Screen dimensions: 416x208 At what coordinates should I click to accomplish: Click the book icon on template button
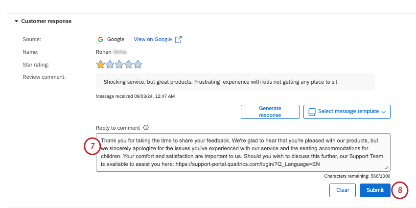coord(311,112)
